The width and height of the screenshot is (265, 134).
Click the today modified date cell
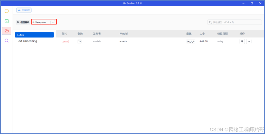[220, 41]
